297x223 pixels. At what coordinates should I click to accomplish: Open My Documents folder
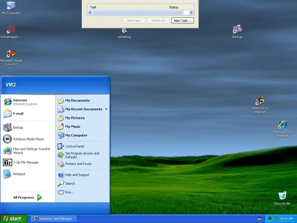pos(82,100)
